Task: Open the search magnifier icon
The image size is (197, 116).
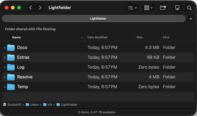Action: point(189,8)
